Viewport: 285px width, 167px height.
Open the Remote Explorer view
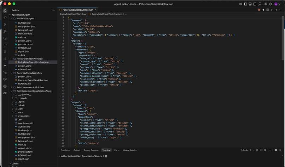(x=5, y=38)
